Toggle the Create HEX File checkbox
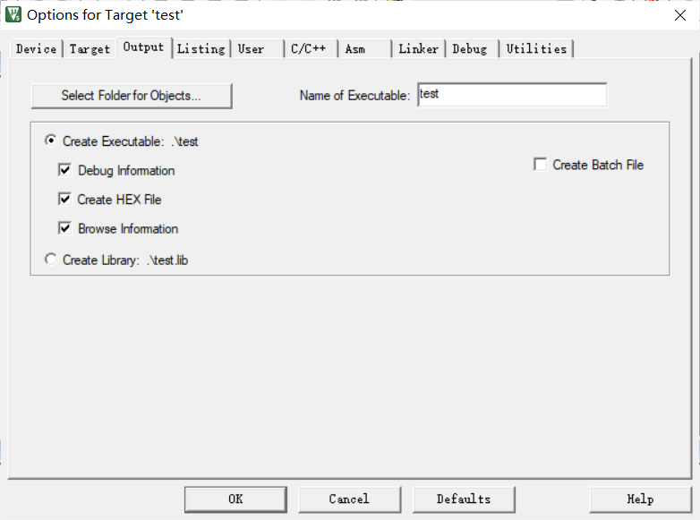The width and height of the screenshot is (700, 520). 64,199
